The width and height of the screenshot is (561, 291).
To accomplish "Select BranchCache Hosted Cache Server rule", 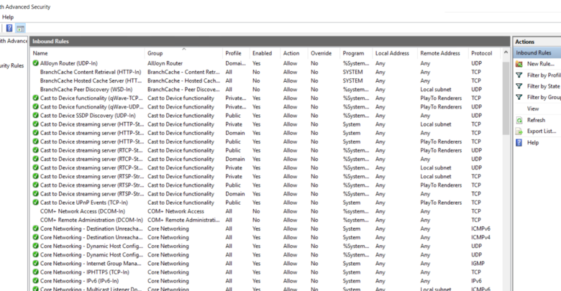I will [x=91, y=80].
